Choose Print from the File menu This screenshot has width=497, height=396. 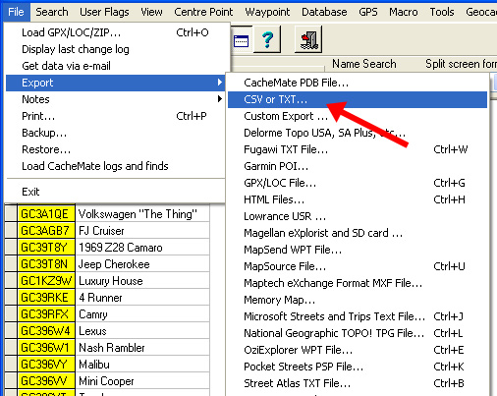pos(115,116)
